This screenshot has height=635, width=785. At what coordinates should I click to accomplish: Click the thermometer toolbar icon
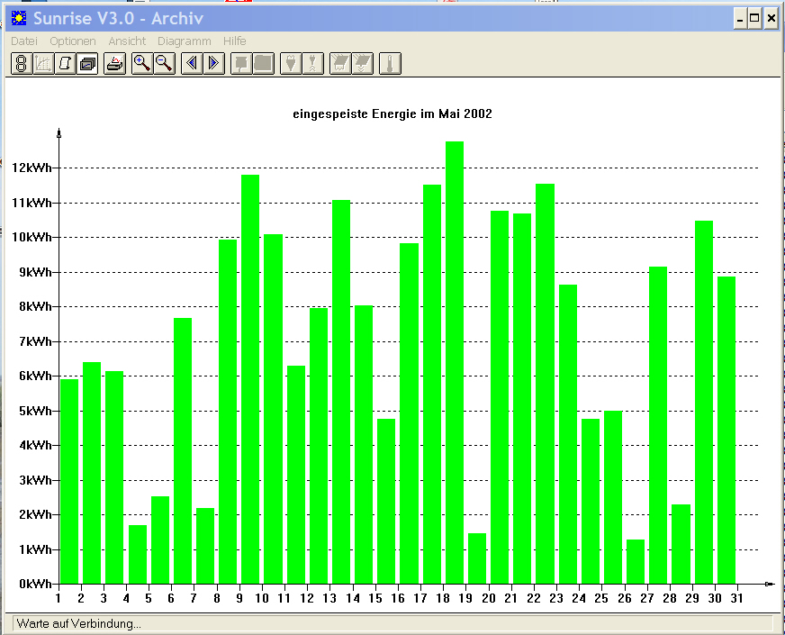coord(390,64)
